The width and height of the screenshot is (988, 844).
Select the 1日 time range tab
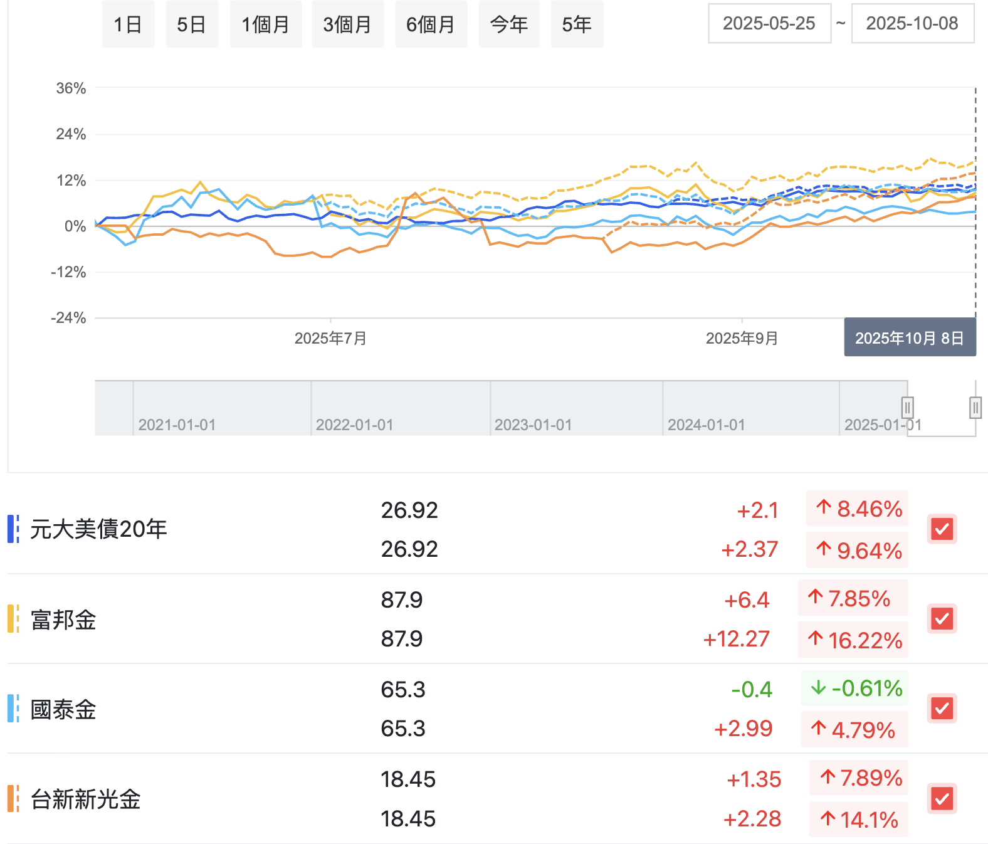tap(128, 24)
